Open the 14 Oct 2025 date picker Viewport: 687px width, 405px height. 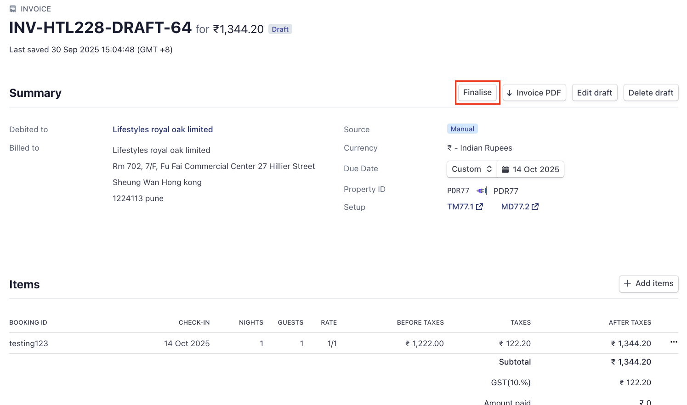535,169
